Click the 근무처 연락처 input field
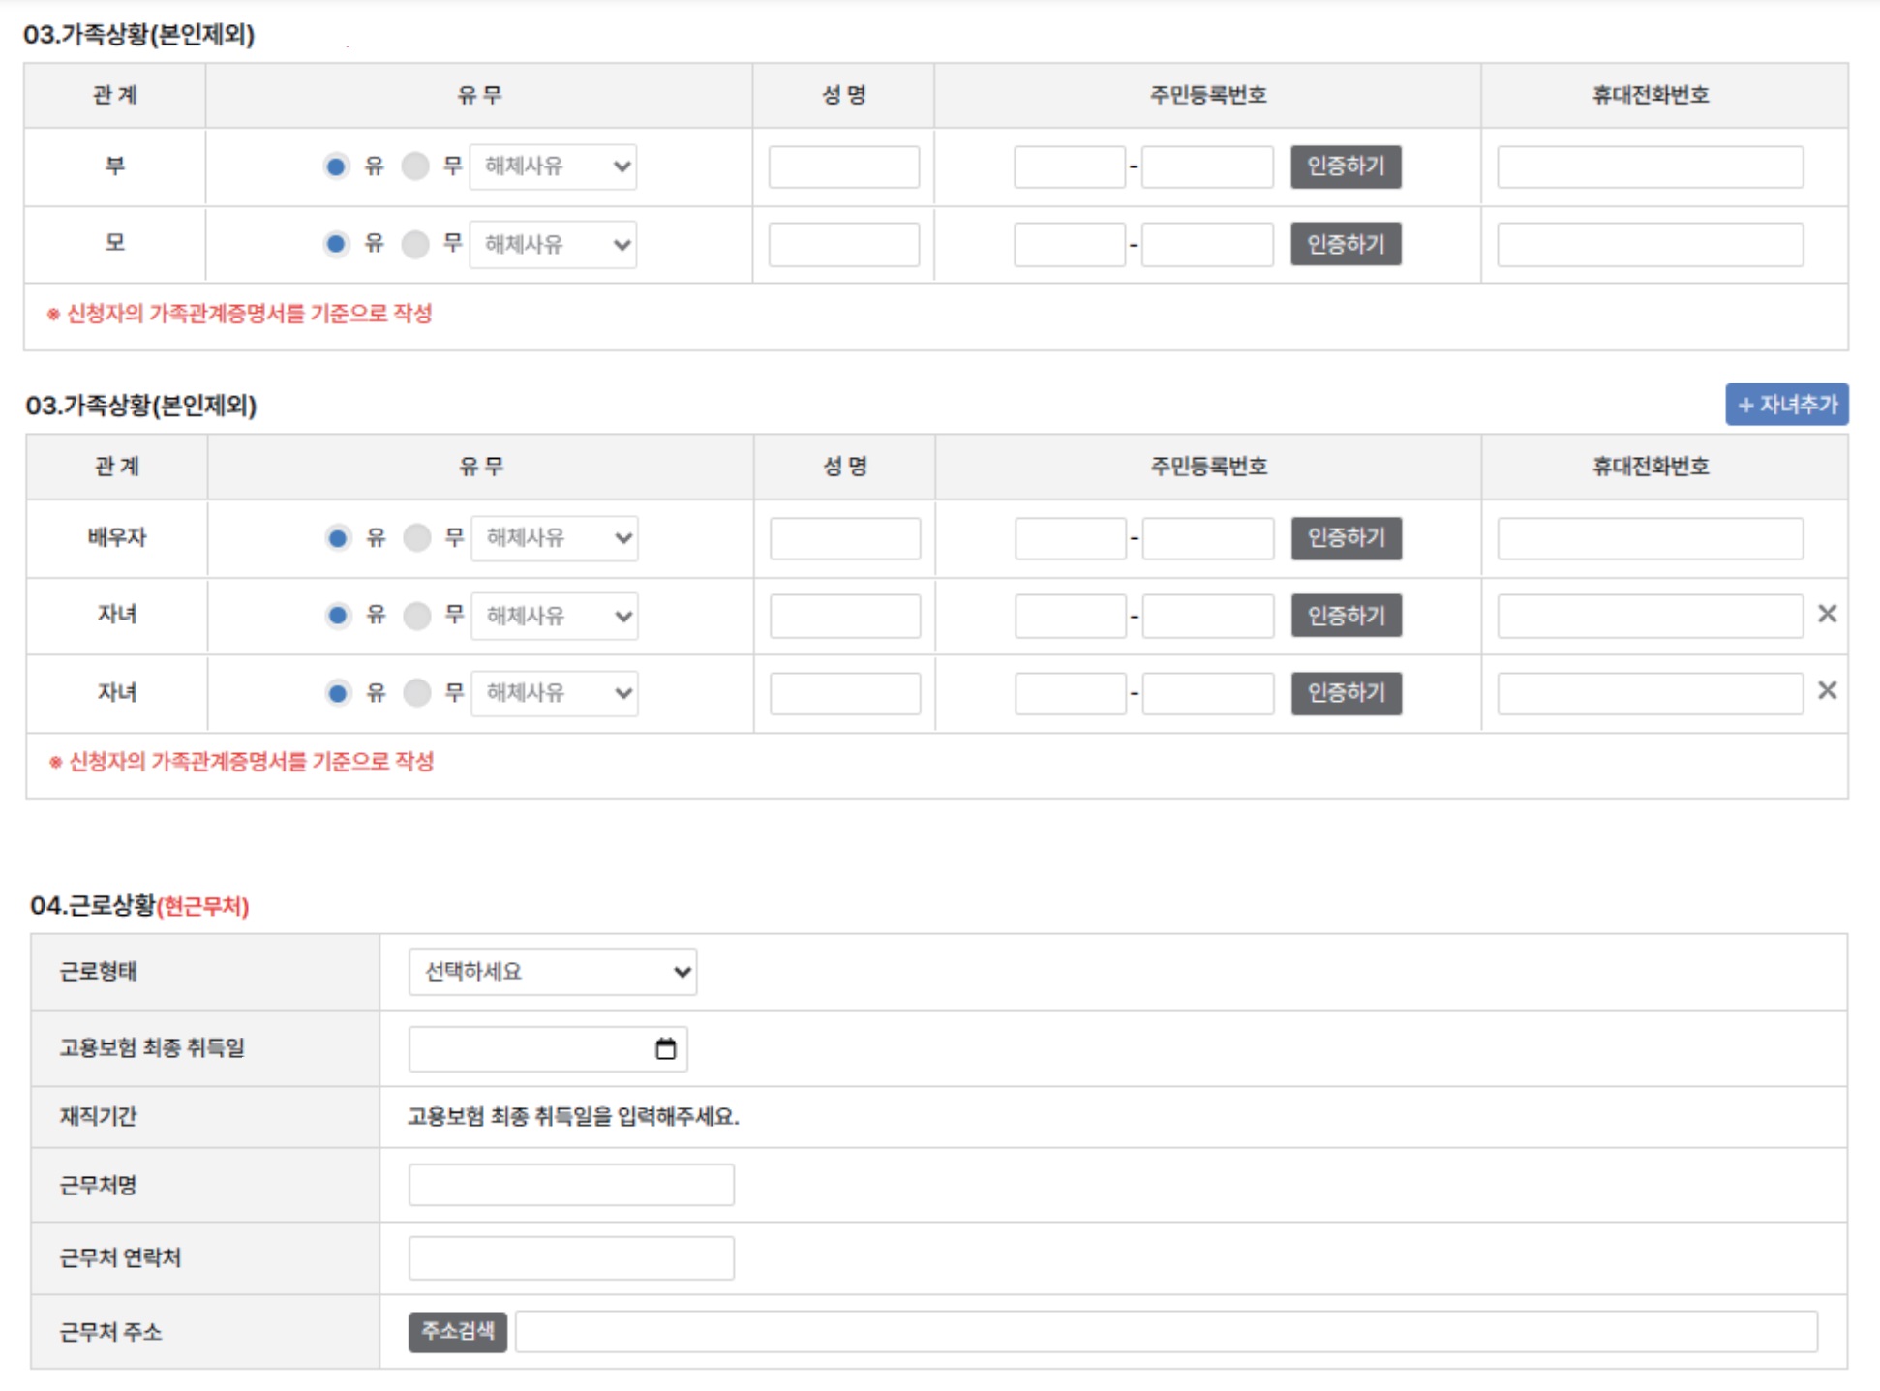The width and height of the screenshot is (1880, 1391). 571,1258
